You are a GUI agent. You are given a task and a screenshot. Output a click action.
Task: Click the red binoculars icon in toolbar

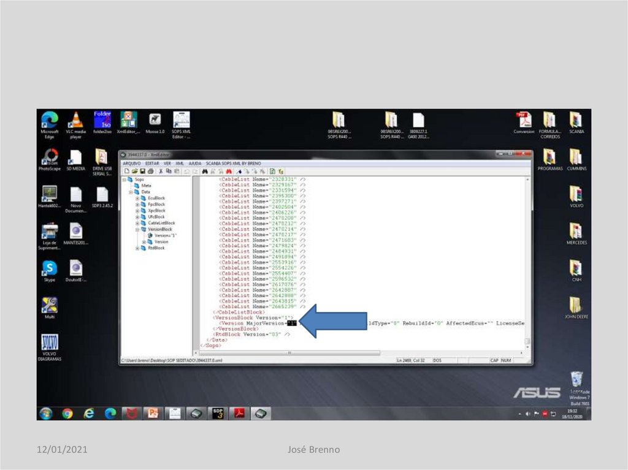229,172
